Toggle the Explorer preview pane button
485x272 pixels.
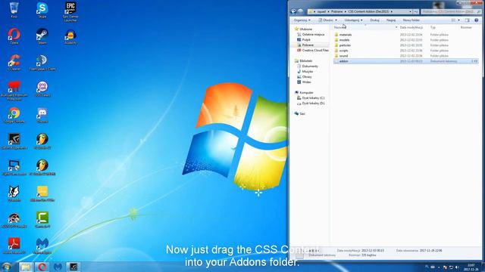pyautogui.click(x=467, y=20)
